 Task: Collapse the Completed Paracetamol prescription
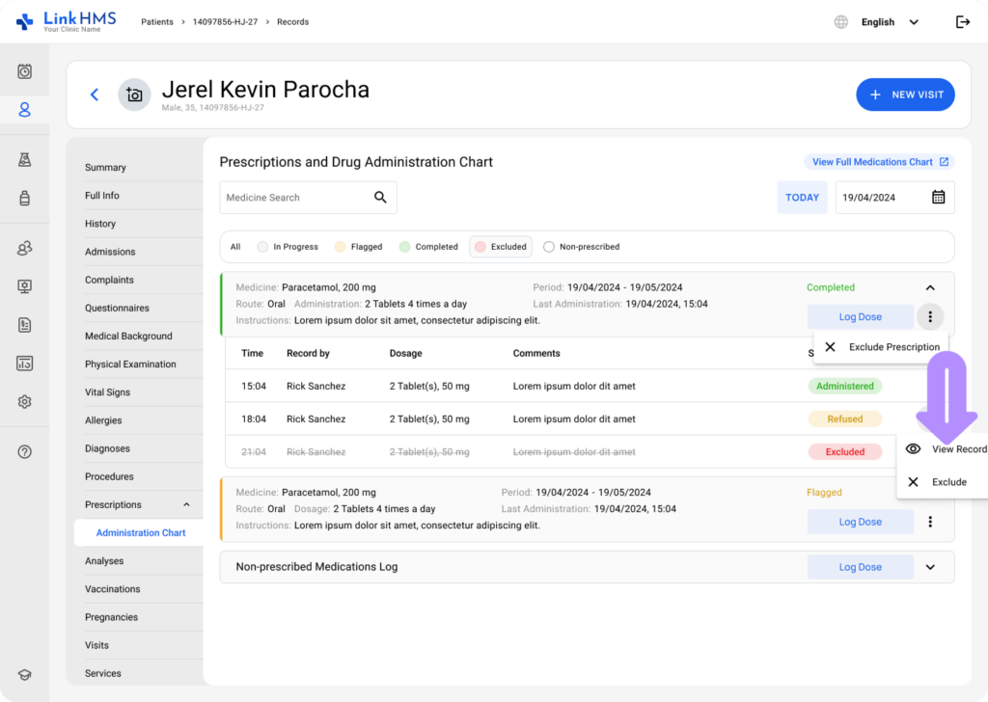coord(930,287)
